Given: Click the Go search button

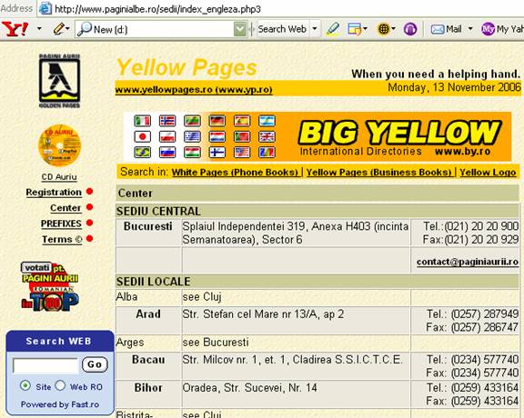Looking at the screenshot, I should click(x=95, y=364).
